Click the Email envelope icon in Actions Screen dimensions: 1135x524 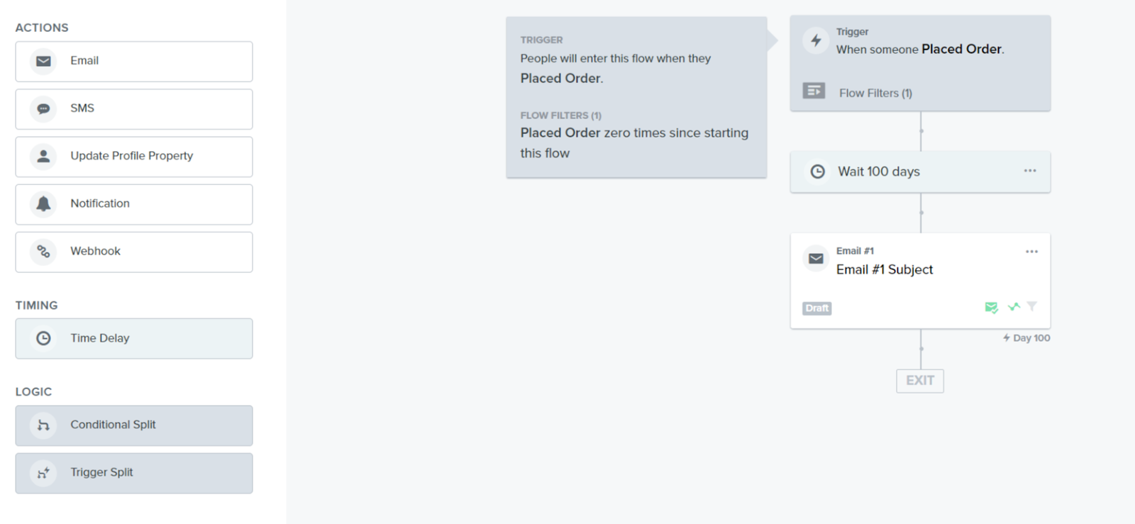[43, 61]
